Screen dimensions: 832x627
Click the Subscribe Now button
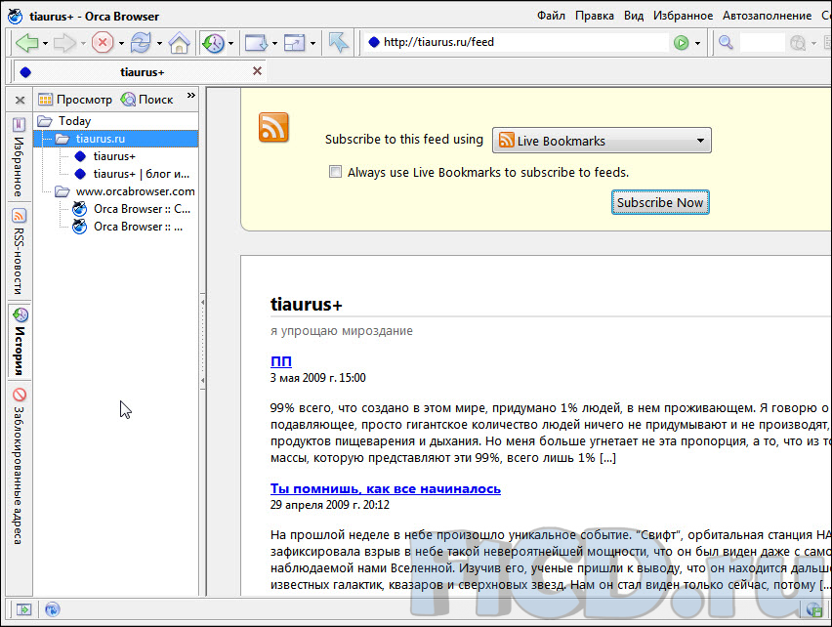tap(660, 202)
